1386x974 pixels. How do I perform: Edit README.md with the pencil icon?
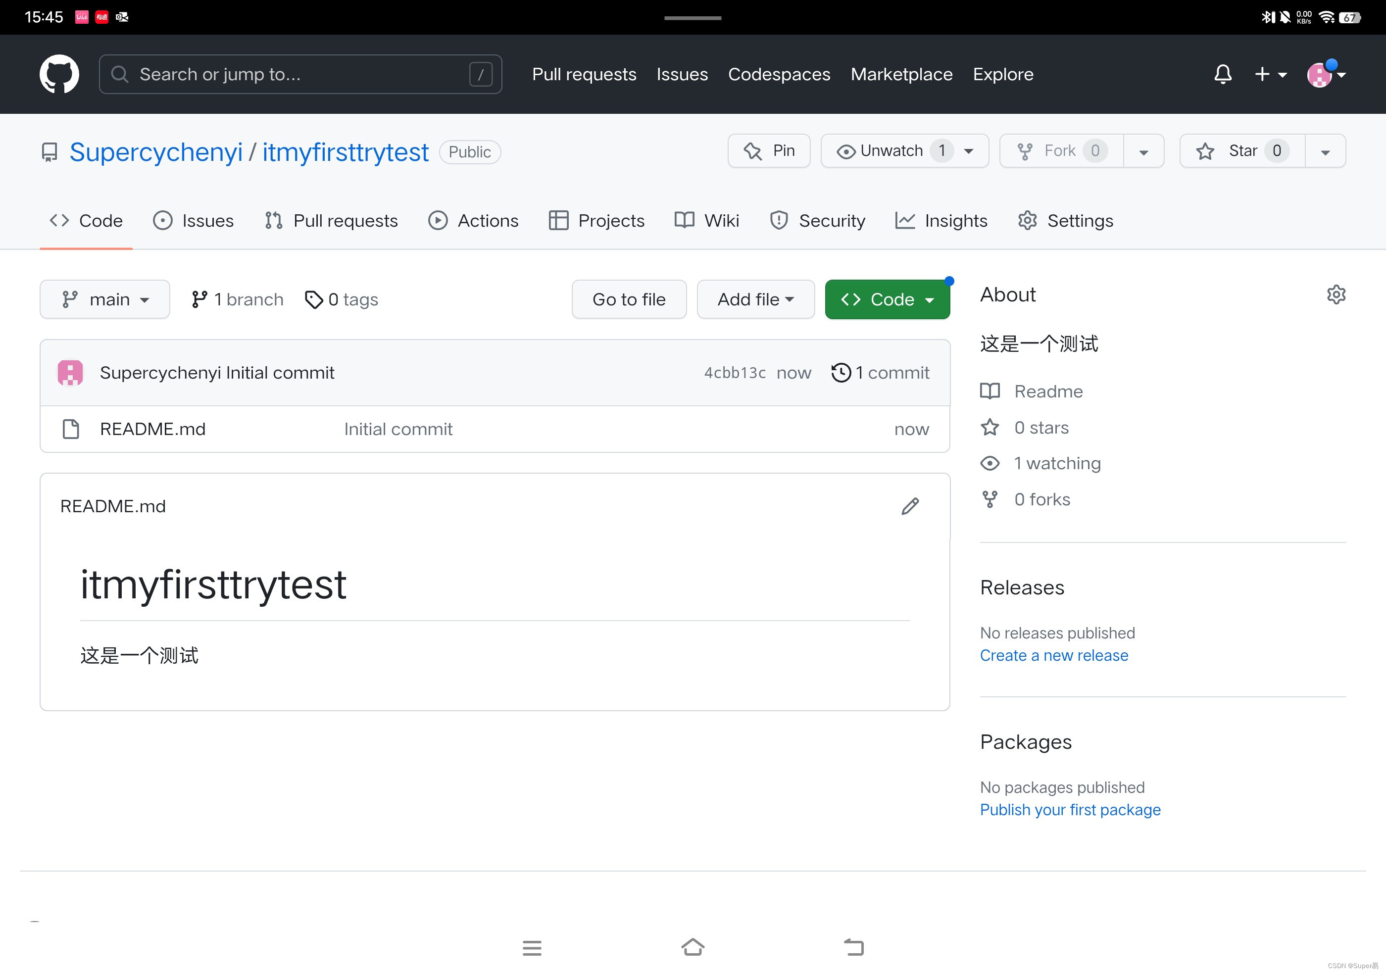pyautogui.click(x=910, y=506)
